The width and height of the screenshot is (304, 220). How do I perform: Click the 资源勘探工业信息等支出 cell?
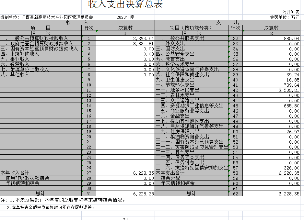click(x=190, y=106)
